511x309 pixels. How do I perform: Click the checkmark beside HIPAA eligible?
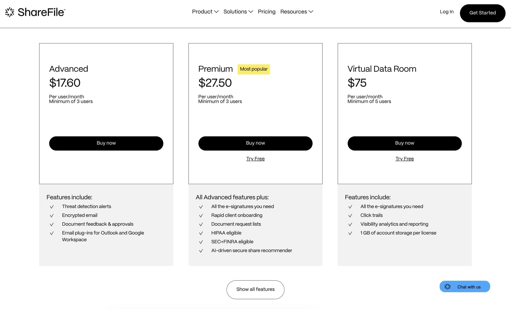[201, 233]
